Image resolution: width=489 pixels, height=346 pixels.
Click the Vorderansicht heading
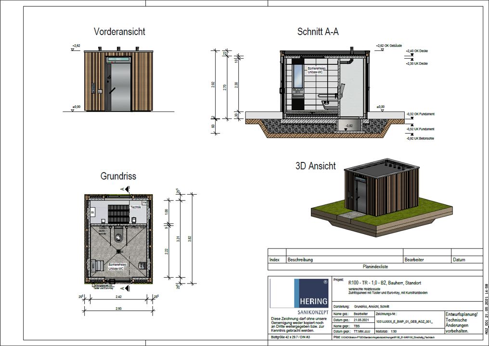pos(119,32)
